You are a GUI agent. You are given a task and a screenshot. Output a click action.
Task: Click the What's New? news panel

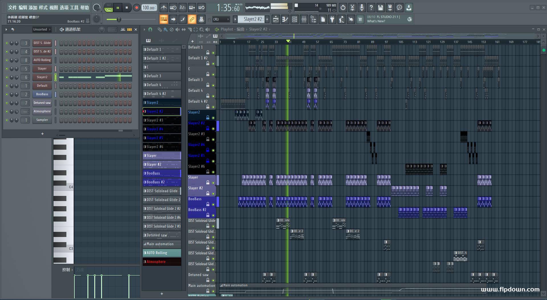(x=389, y=19)
